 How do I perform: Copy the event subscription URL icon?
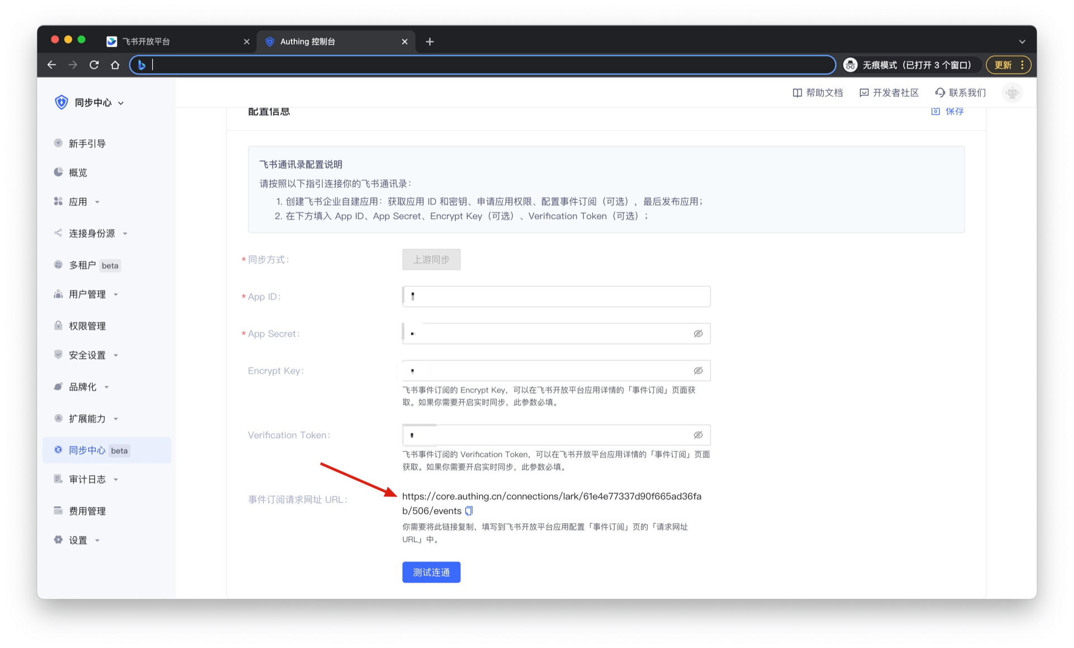(469, 510)
